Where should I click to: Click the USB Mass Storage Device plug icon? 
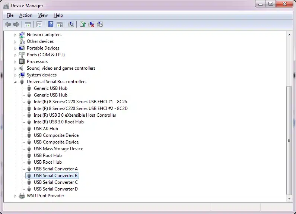pyautogui.click(x=29, y=149)
